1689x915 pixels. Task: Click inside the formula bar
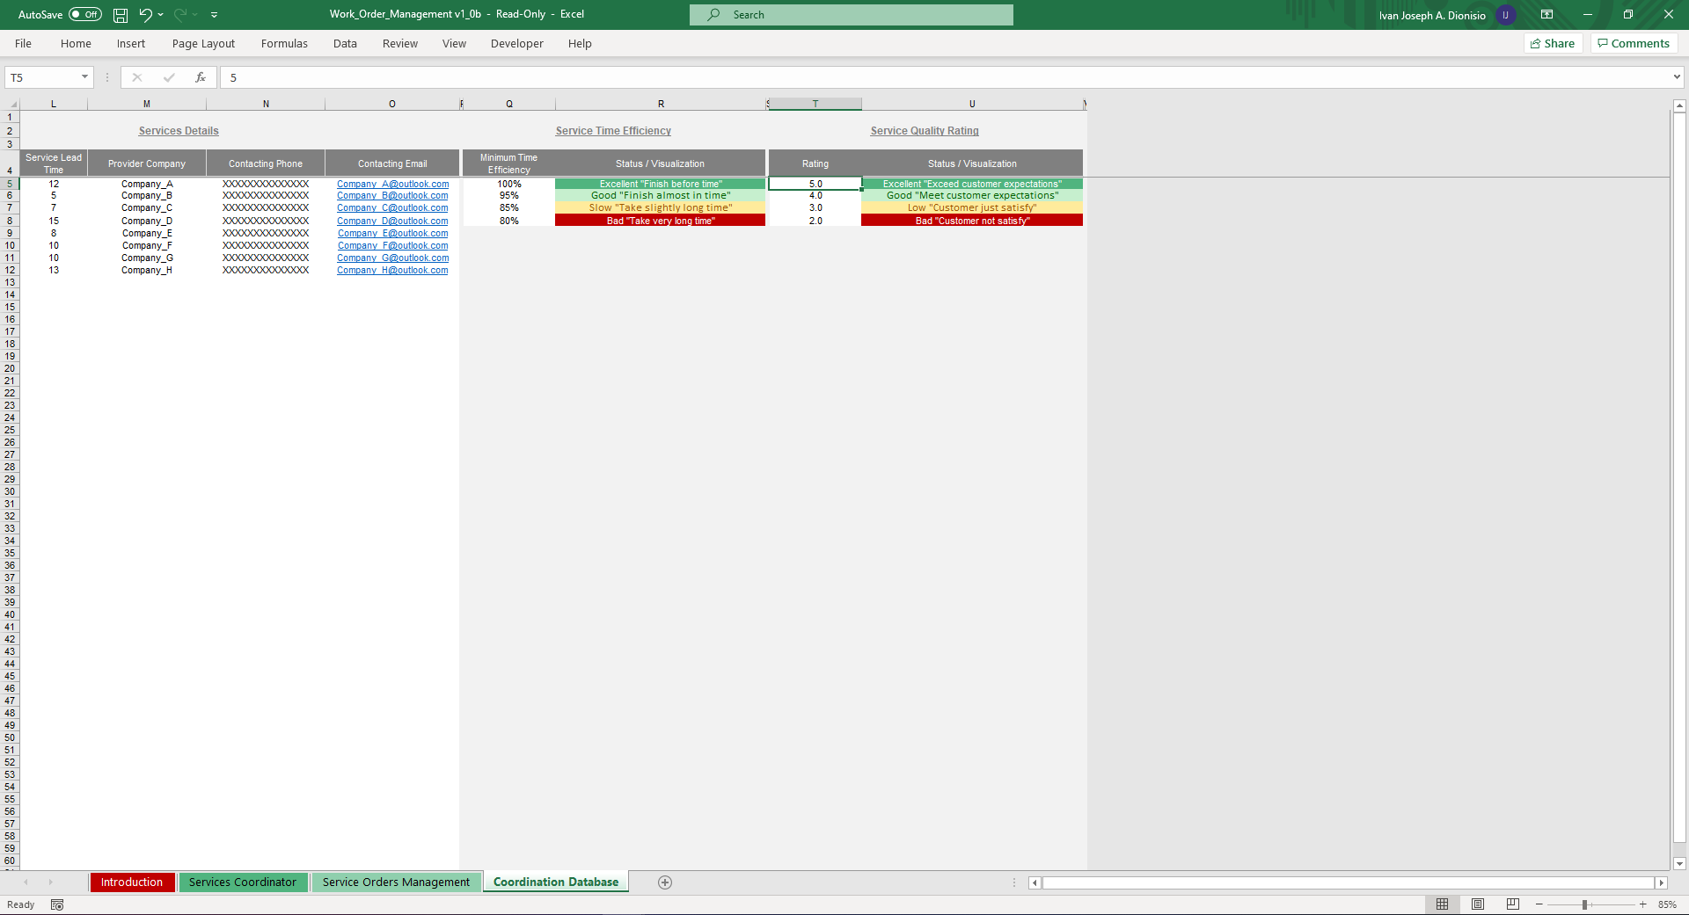point(946,77)
